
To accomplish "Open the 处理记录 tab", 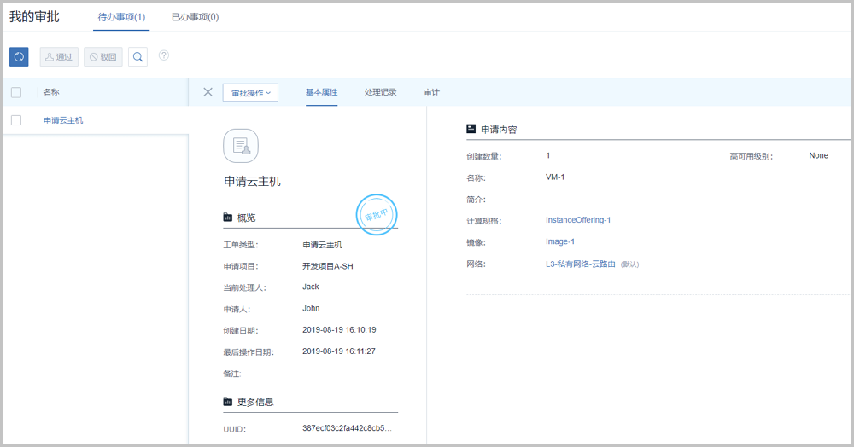I will pyautogui.click(x=380, y=92).
